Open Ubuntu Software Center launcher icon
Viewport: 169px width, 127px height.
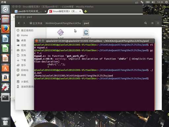click(5, 68)
